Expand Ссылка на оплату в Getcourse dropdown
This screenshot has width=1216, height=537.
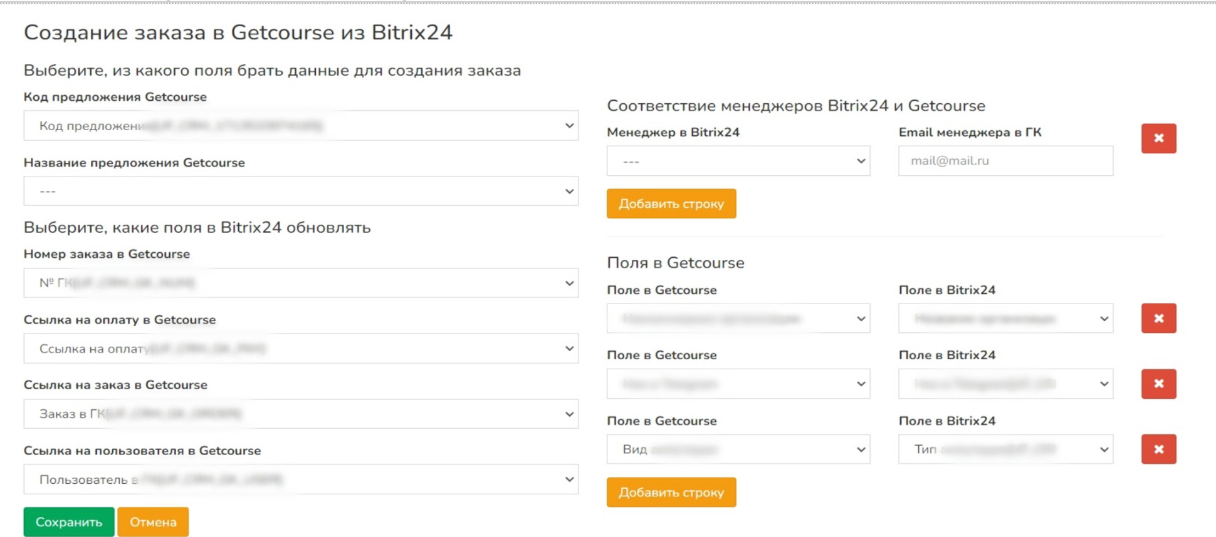point(301,349)
